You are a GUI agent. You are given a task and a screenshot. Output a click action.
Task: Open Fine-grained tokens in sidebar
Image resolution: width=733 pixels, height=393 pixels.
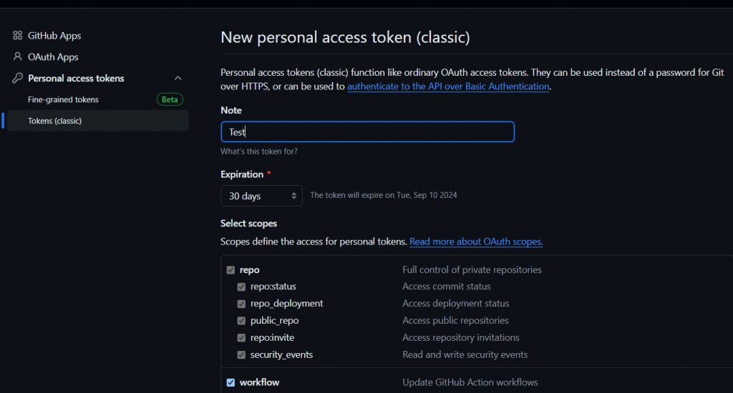(x=63, y=99)
